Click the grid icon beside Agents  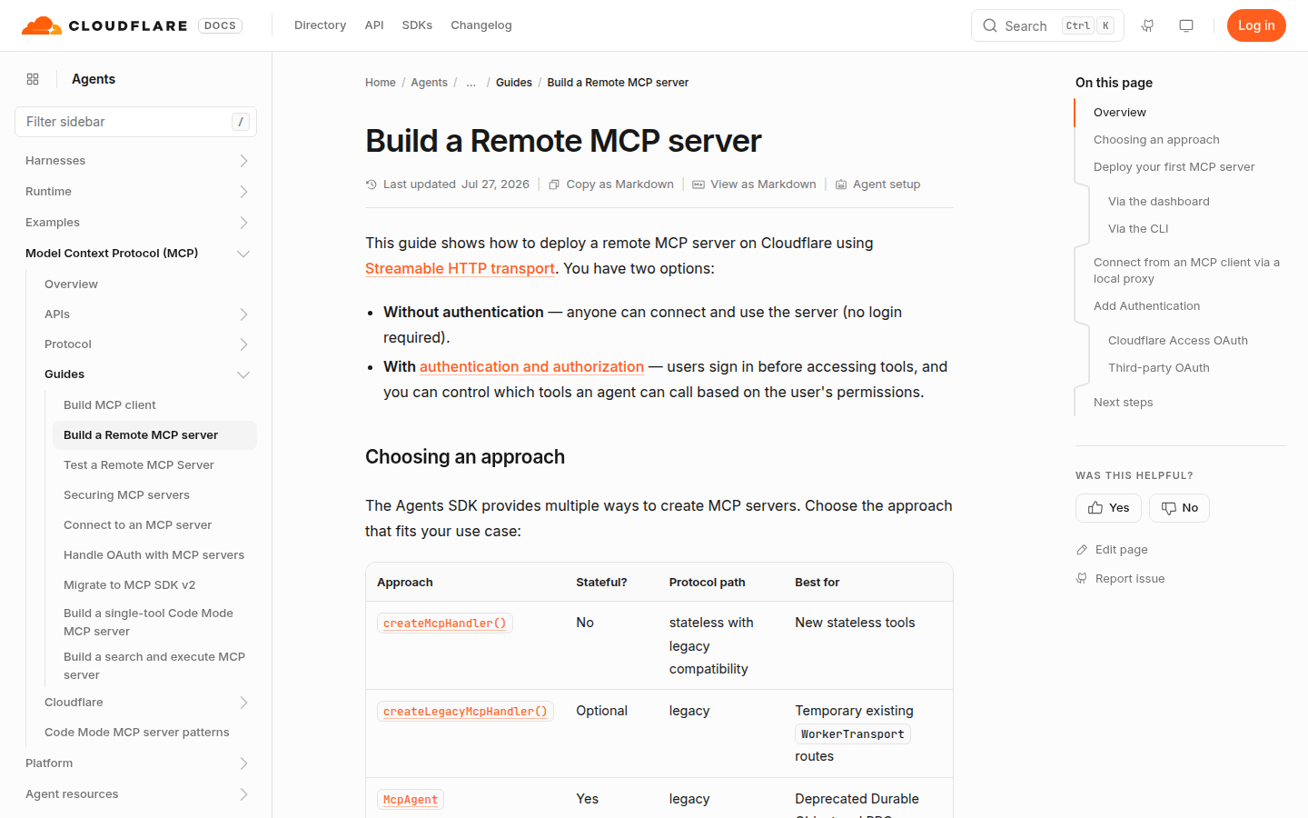pyautogui.click(x=33, y=79)
